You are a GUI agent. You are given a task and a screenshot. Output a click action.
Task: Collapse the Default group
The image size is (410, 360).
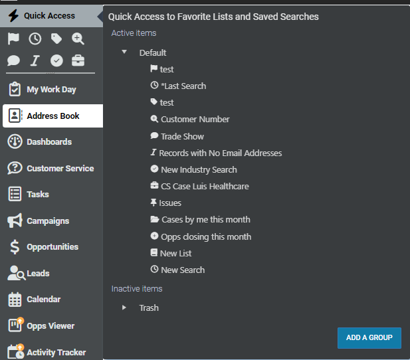tap(124, 52)
